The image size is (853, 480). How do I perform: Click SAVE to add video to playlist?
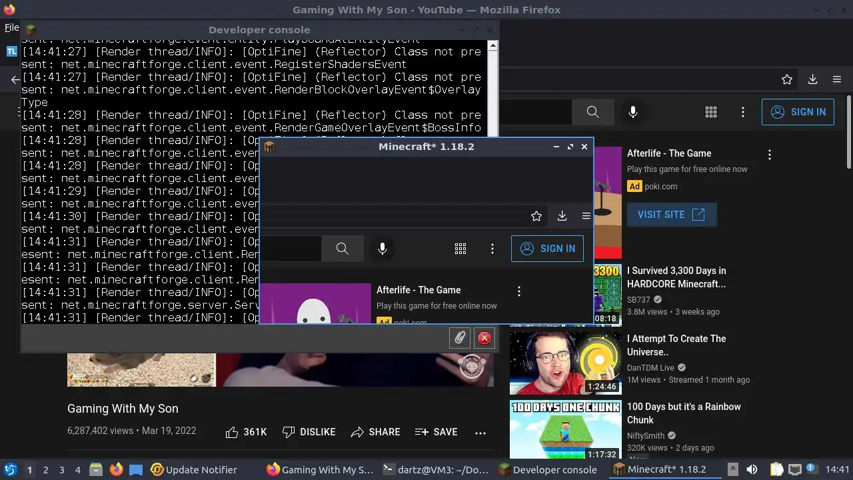436,432
